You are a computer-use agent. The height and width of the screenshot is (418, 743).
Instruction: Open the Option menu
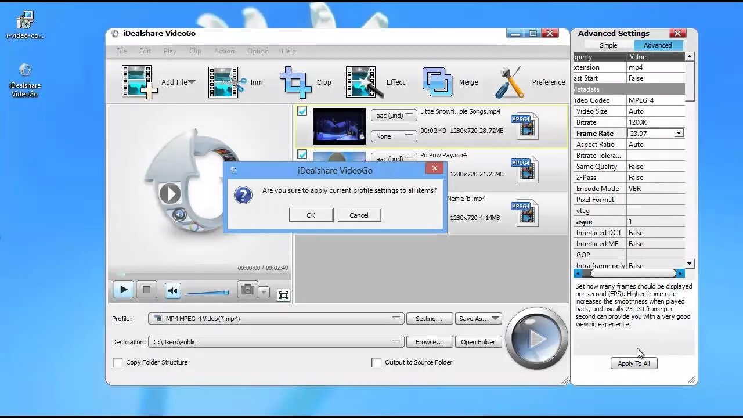(x=258, y=51)
